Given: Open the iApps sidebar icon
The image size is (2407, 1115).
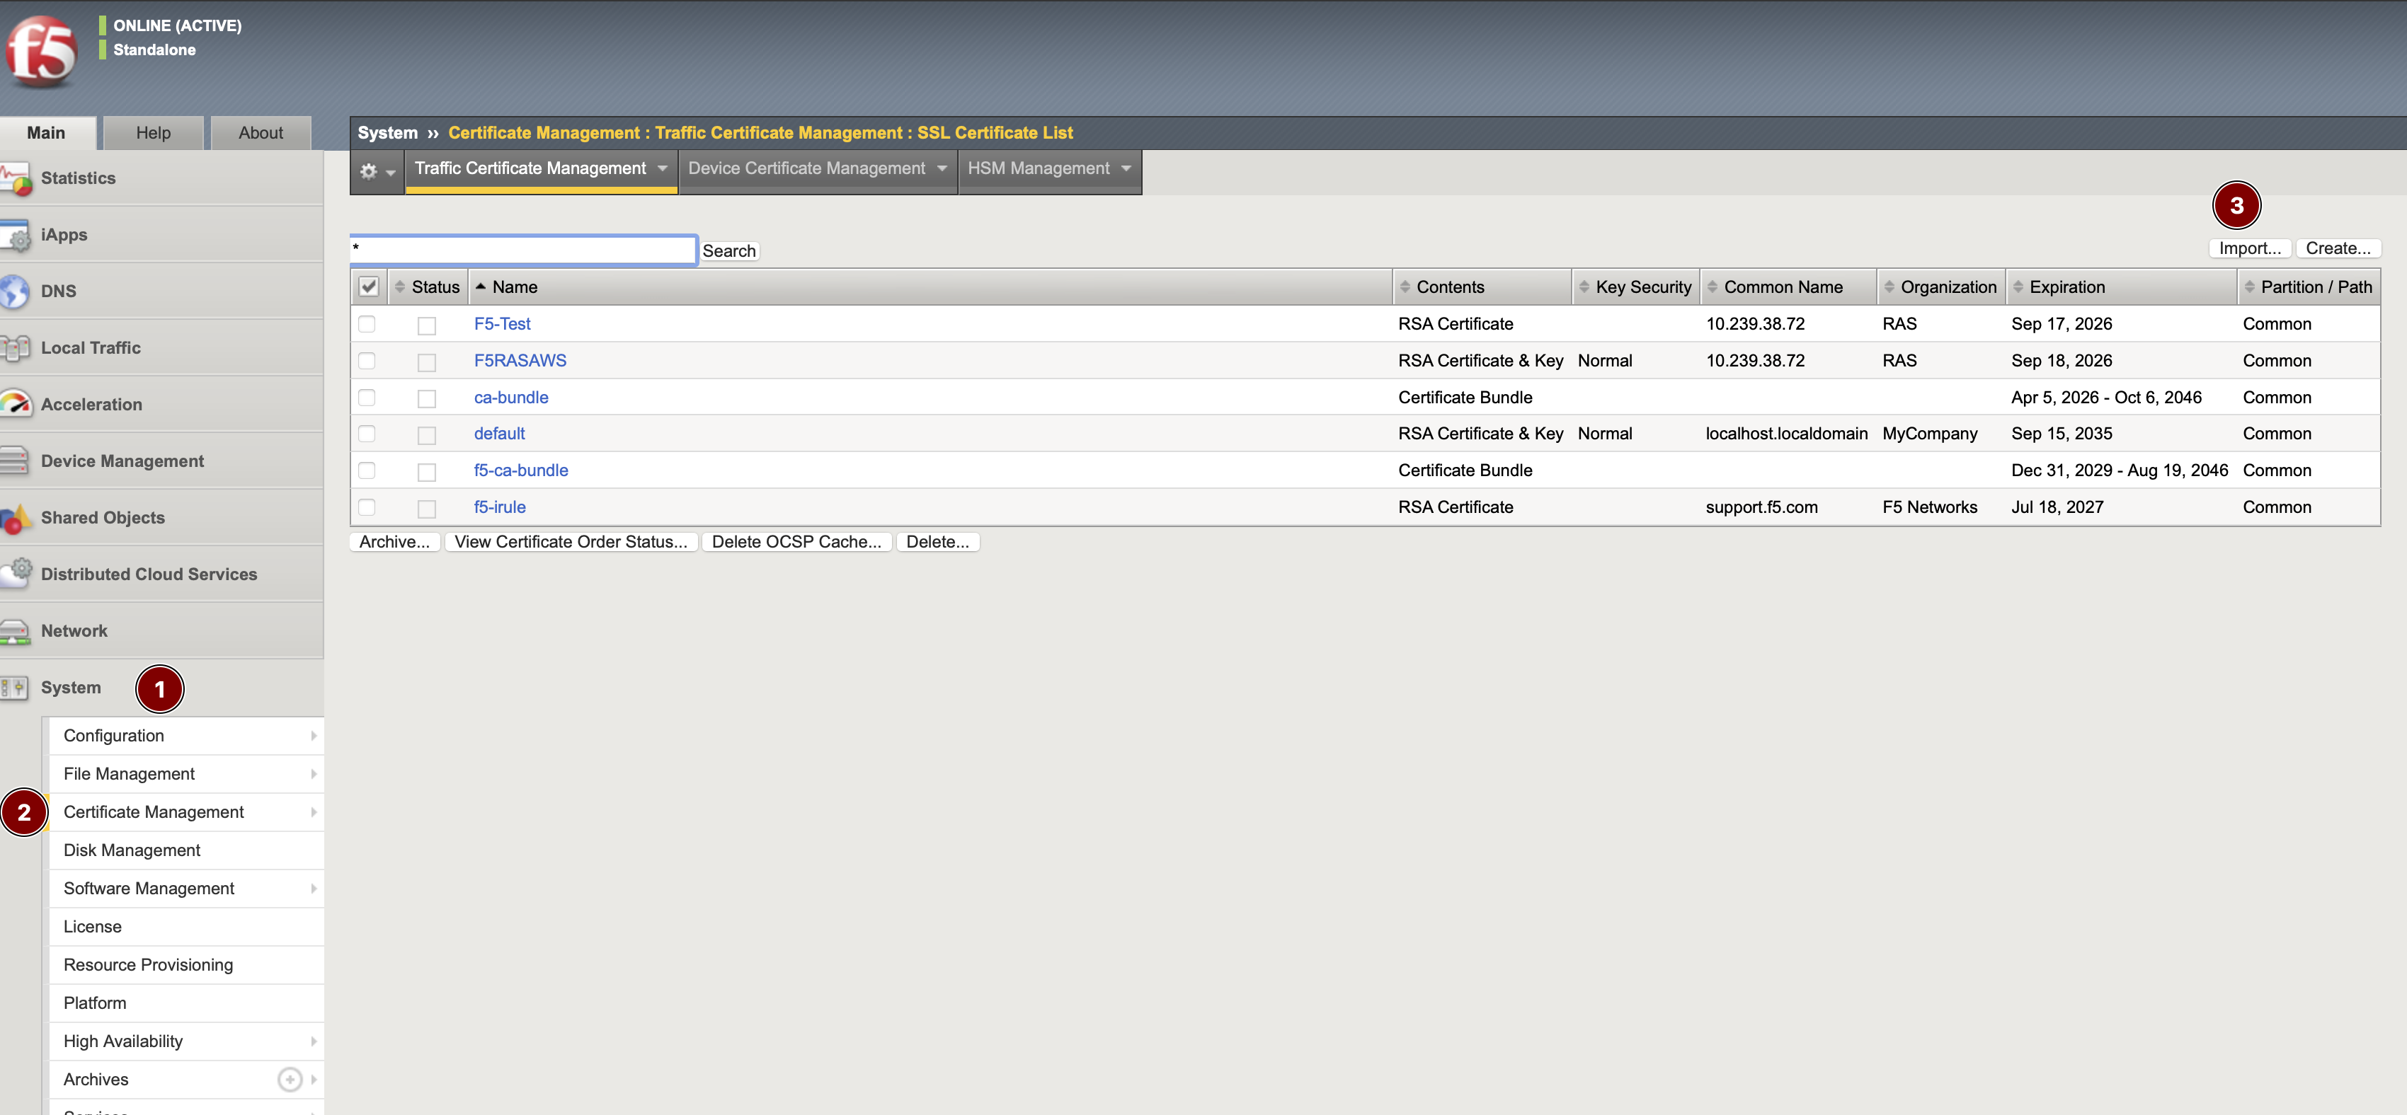Looking at the screenshot, I should pos(16,236).
